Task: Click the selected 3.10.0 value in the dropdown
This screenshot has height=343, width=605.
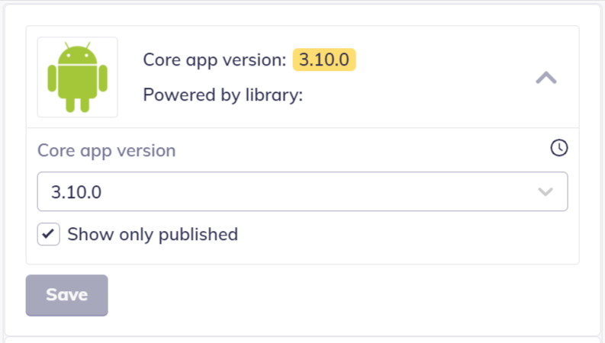Action: pyautogui.click(x=76, y=192)
